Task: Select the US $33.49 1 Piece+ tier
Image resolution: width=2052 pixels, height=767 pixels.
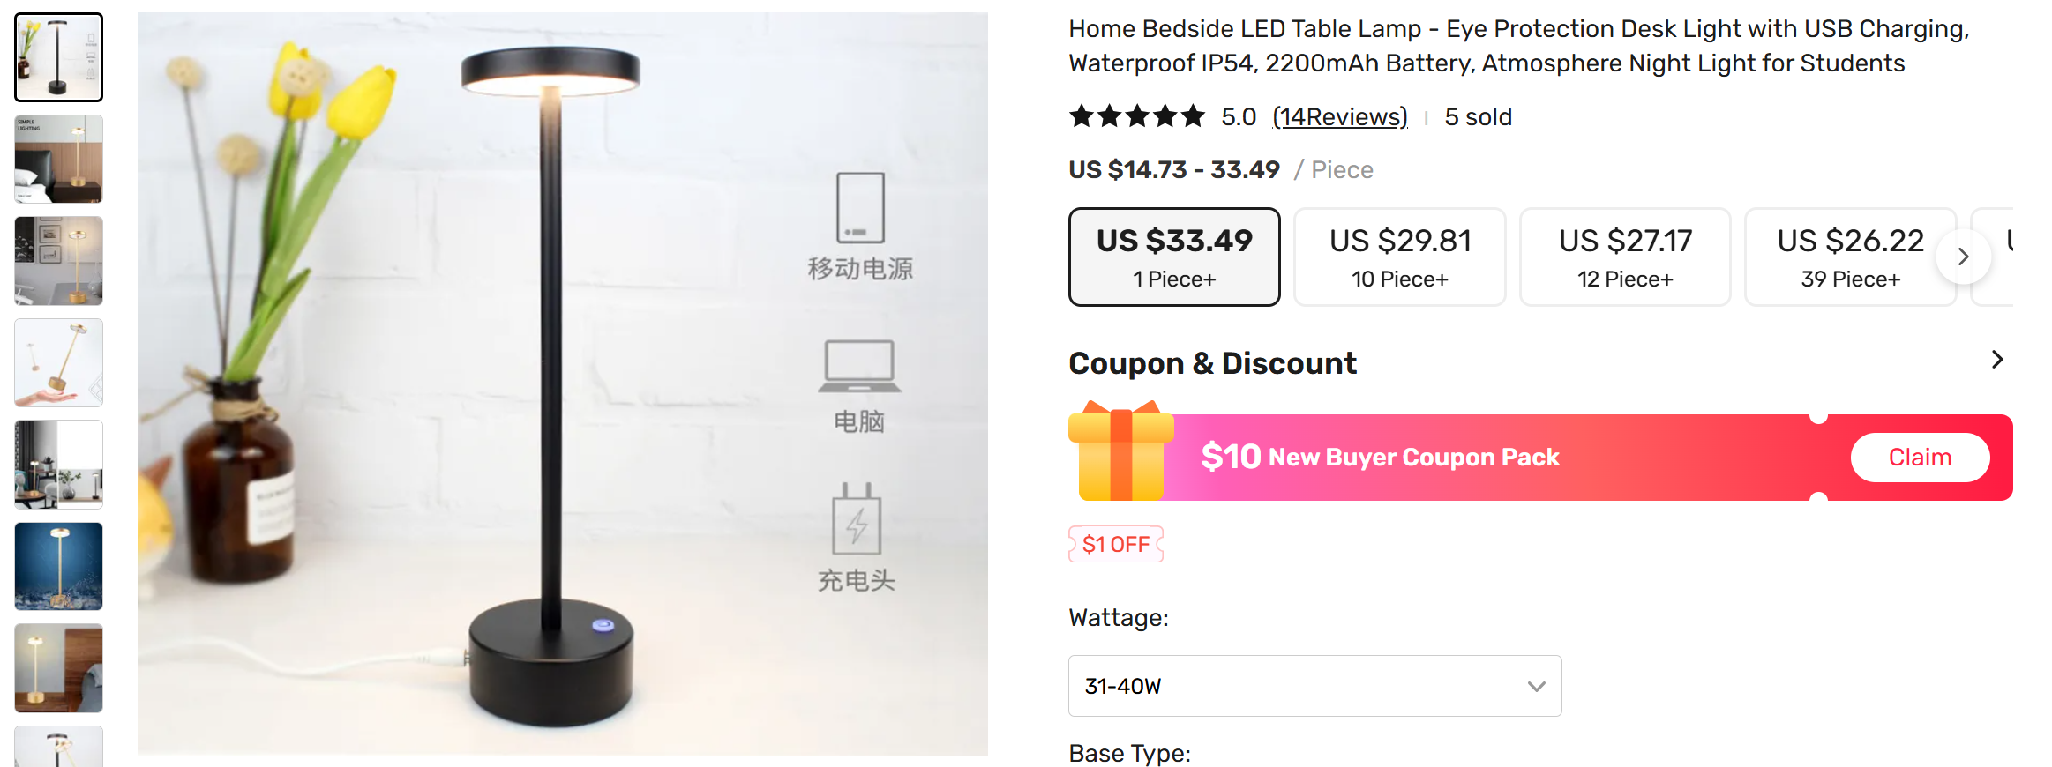Action: tap(1174, 257)
